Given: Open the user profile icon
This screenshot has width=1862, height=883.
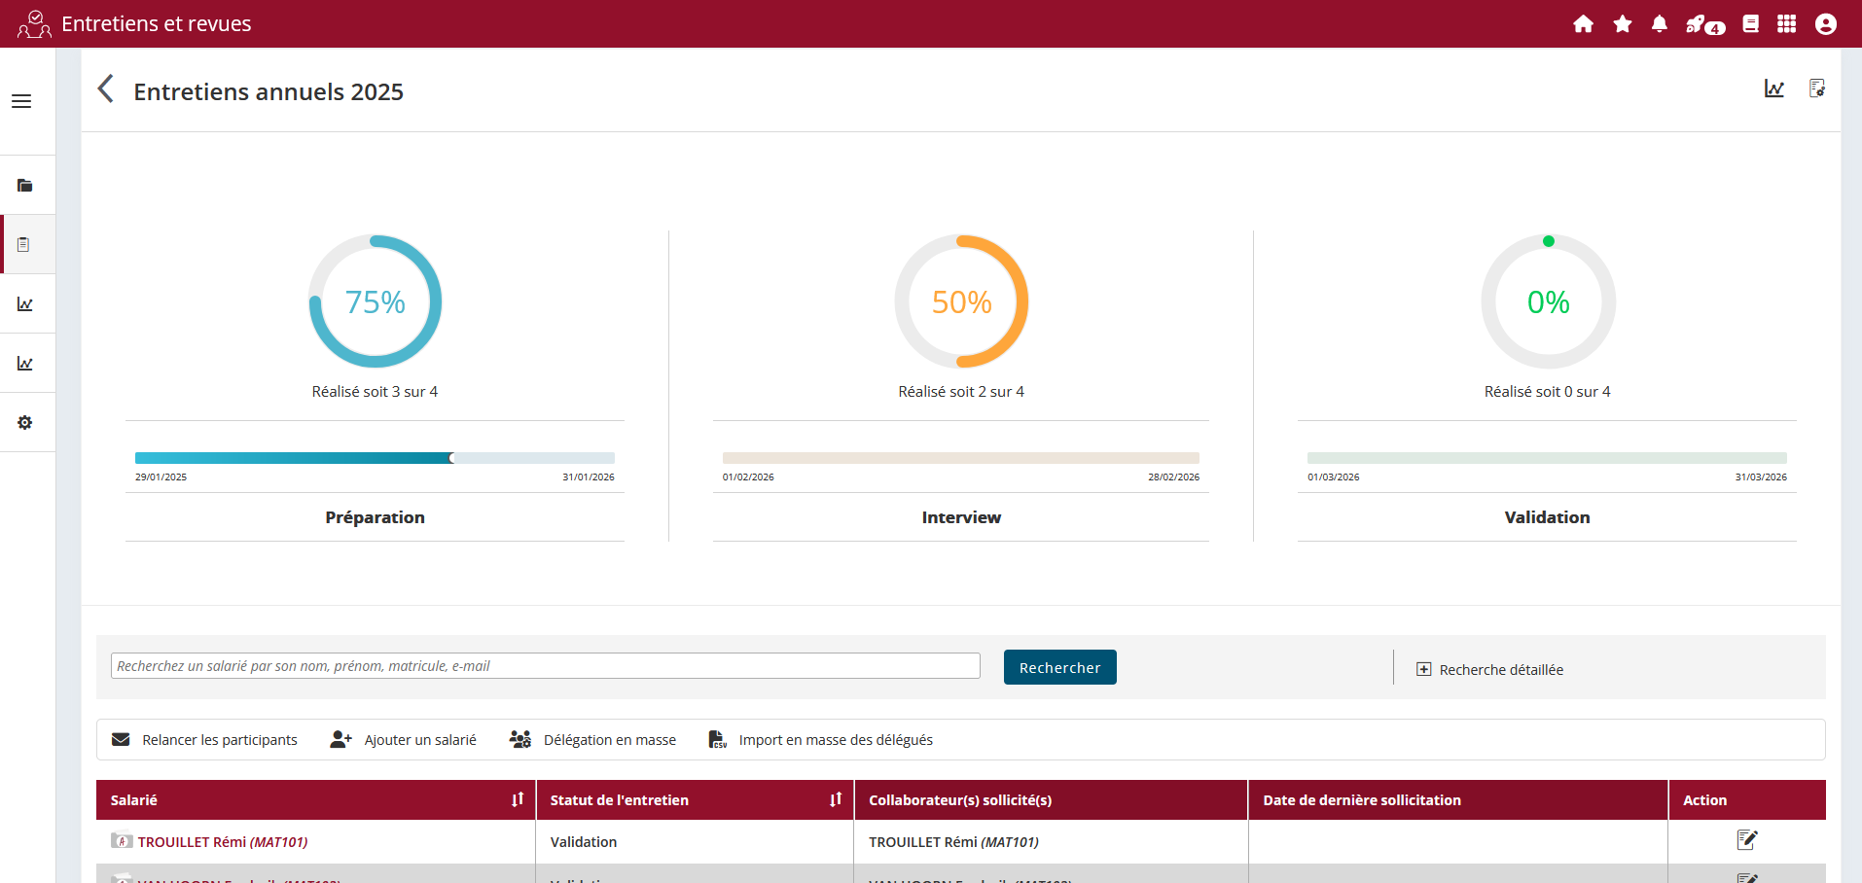Looking at the screenshot, I should [1825, 24].
